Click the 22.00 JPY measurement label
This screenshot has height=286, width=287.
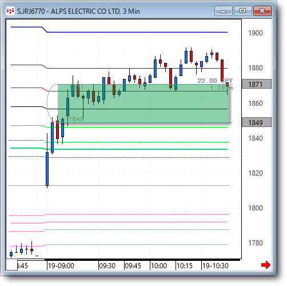click(215, 81)
